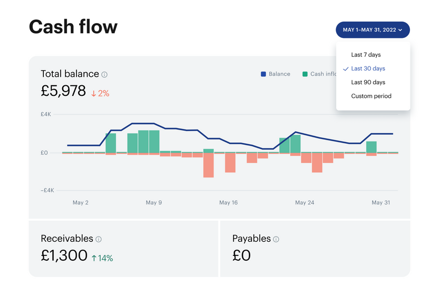Click the May 9 axis label
The image size is (439, 297).
pyautogui.click(x=154, y=203)
